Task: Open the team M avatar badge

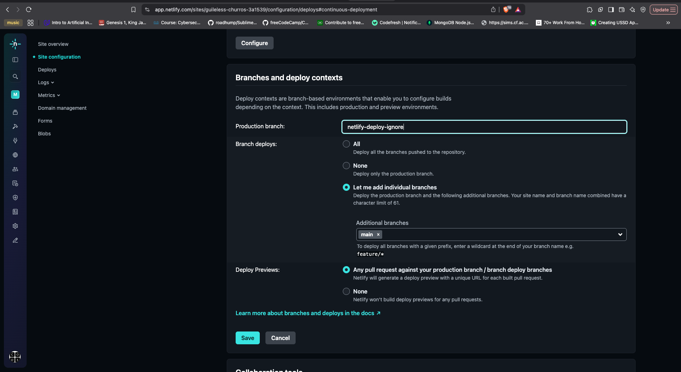Action: click(15, 95)
